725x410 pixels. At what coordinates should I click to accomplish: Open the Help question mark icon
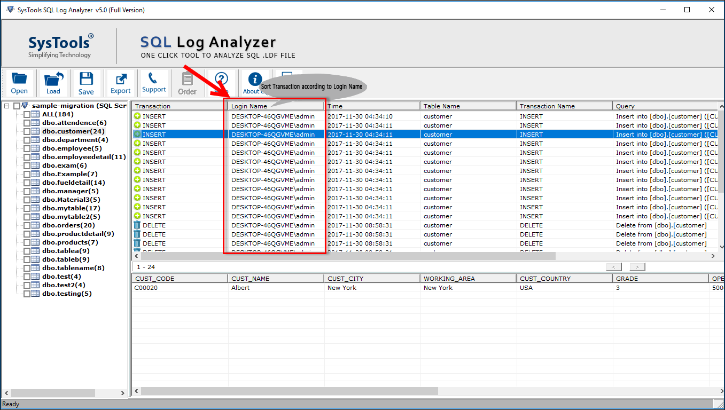tap(221, 78)
